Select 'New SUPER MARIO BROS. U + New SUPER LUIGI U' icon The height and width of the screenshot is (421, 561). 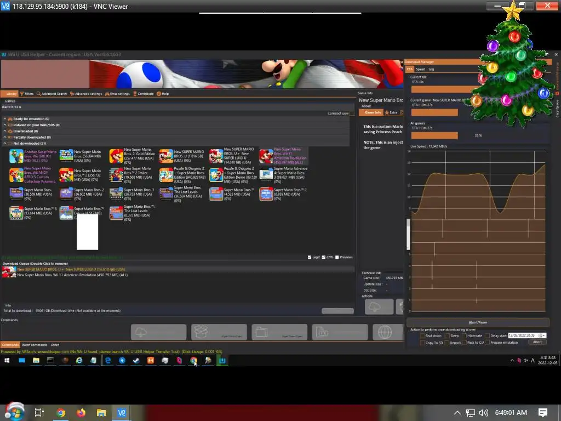[216, 156]
